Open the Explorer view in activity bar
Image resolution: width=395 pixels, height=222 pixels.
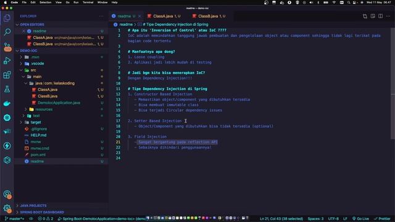pyautogui.click(x=7, y=18)
